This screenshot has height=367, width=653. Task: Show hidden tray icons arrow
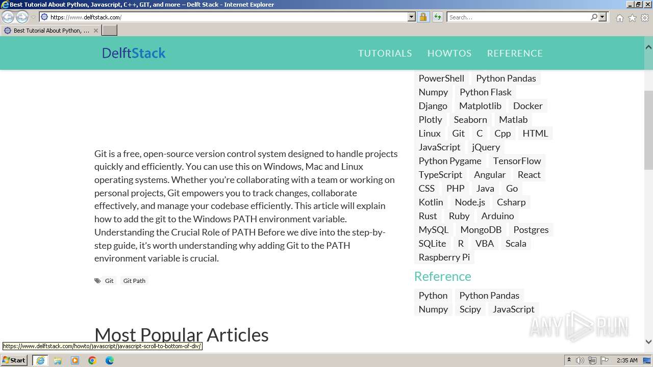point(569,360)
